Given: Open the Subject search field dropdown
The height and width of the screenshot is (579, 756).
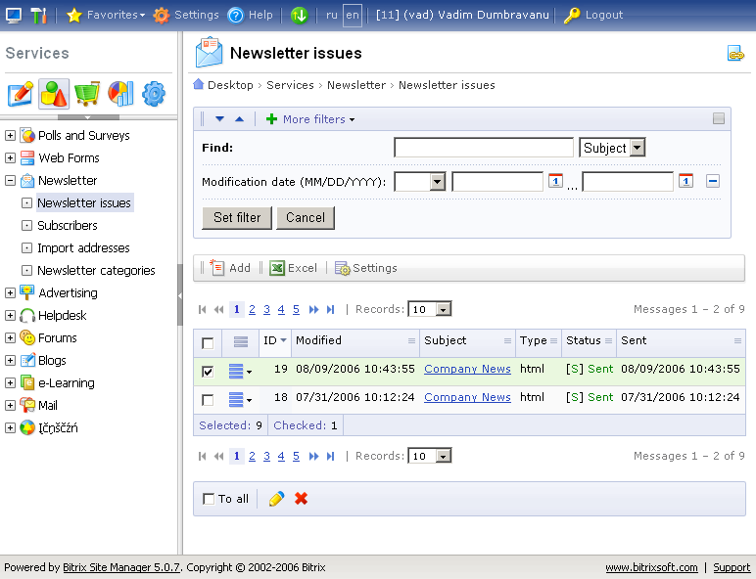Looking at the screenshot, I should coord(637,148).
